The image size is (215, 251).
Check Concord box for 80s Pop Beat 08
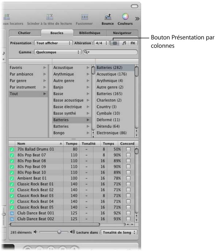coord(128,161)
